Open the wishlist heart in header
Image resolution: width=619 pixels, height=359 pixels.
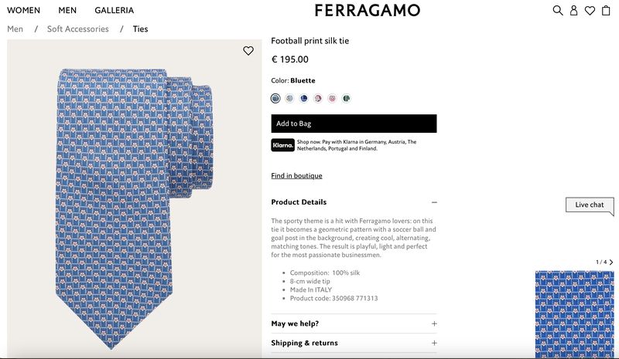590,11
